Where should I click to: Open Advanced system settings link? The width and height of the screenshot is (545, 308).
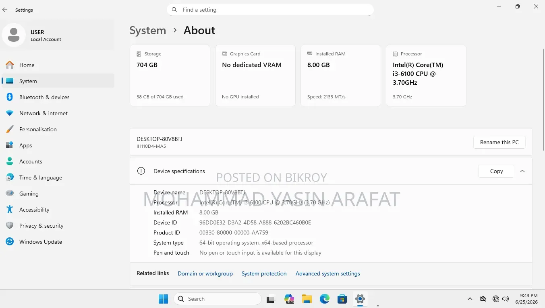click(x=328, y=273)
